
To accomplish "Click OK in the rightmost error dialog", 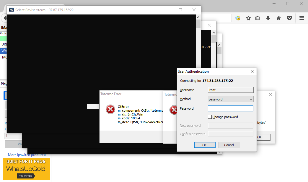I will [x=263, y=137].
